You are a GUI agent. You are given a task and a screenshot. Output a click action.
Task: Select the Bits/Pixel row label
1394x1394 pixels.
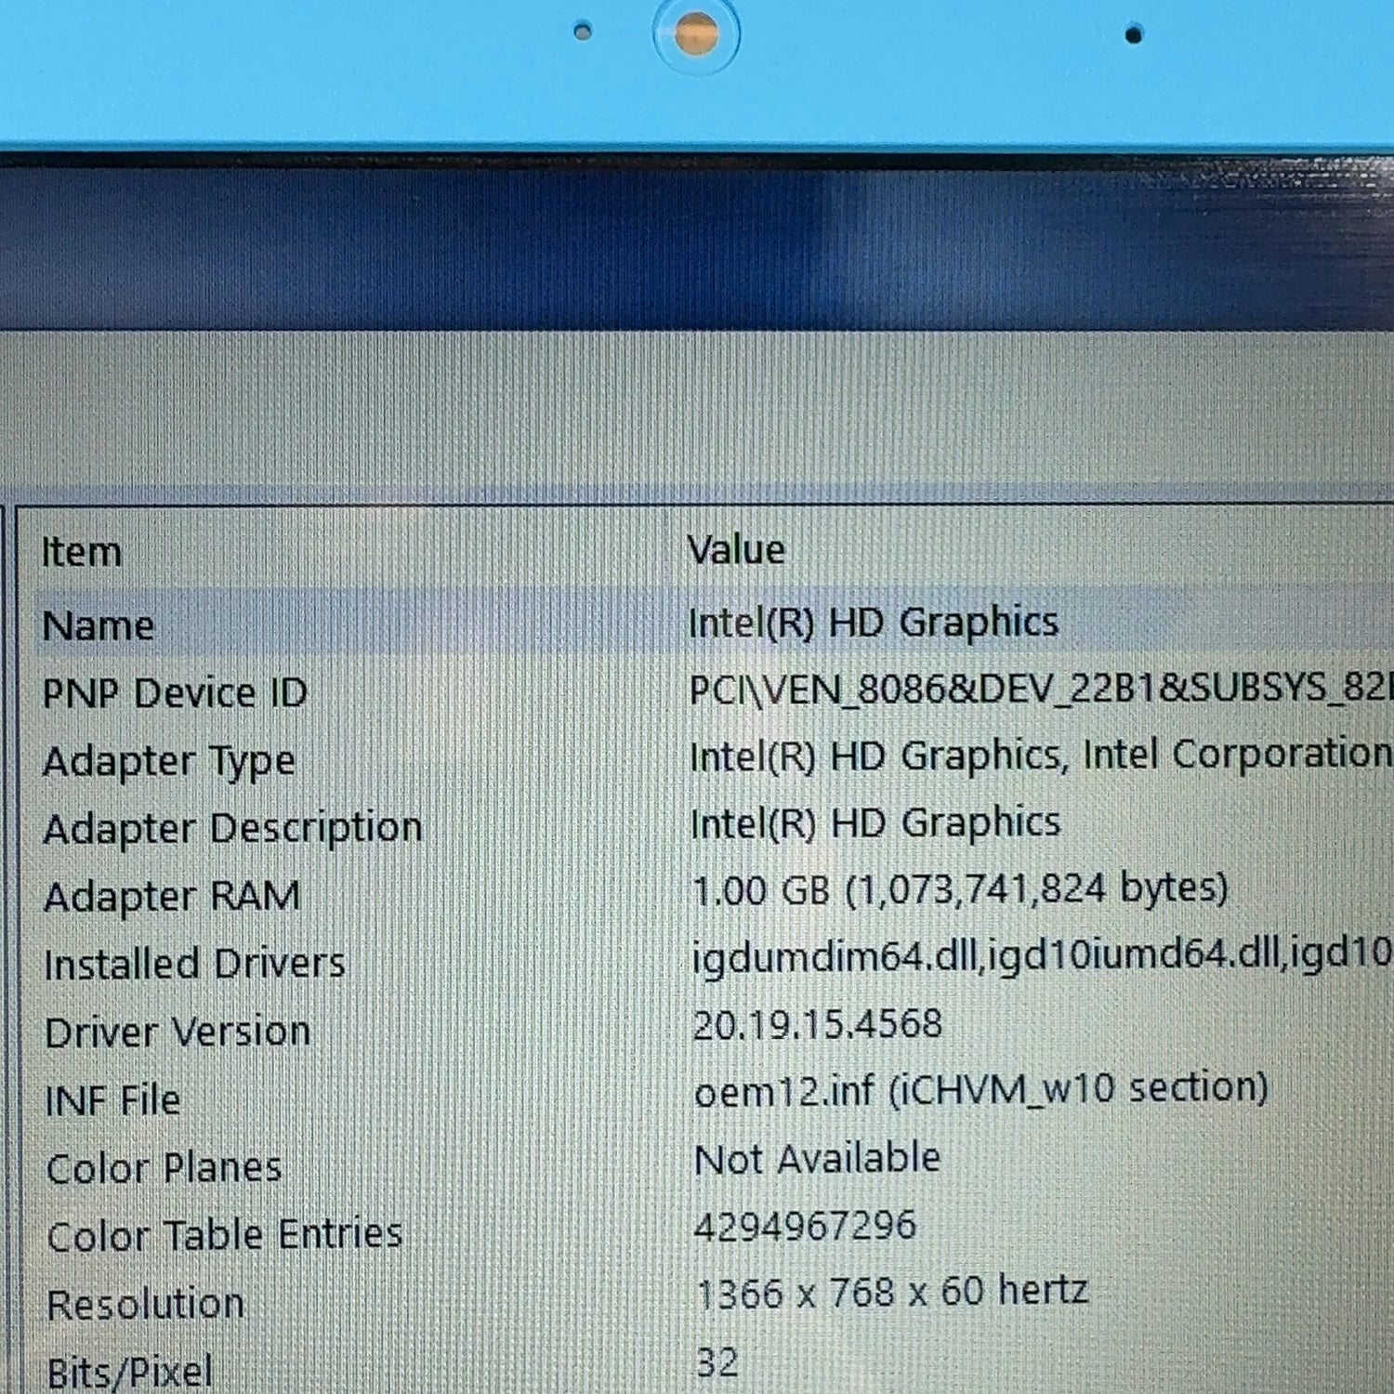tap(130, 1372)
